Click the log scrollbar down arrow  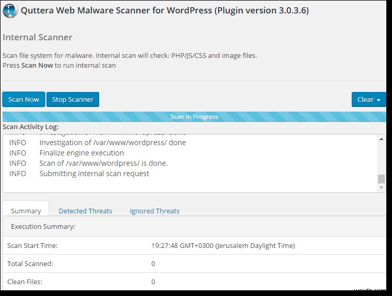[x=382, y=188]
